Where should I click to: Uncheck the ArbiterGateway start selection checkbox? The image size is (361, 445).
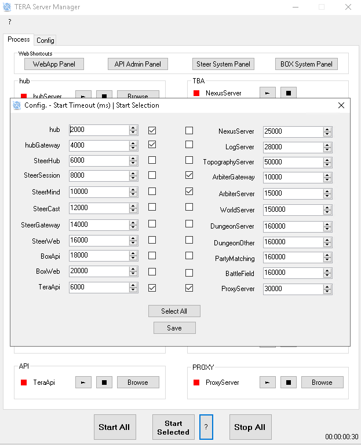(x=189, y=175)
